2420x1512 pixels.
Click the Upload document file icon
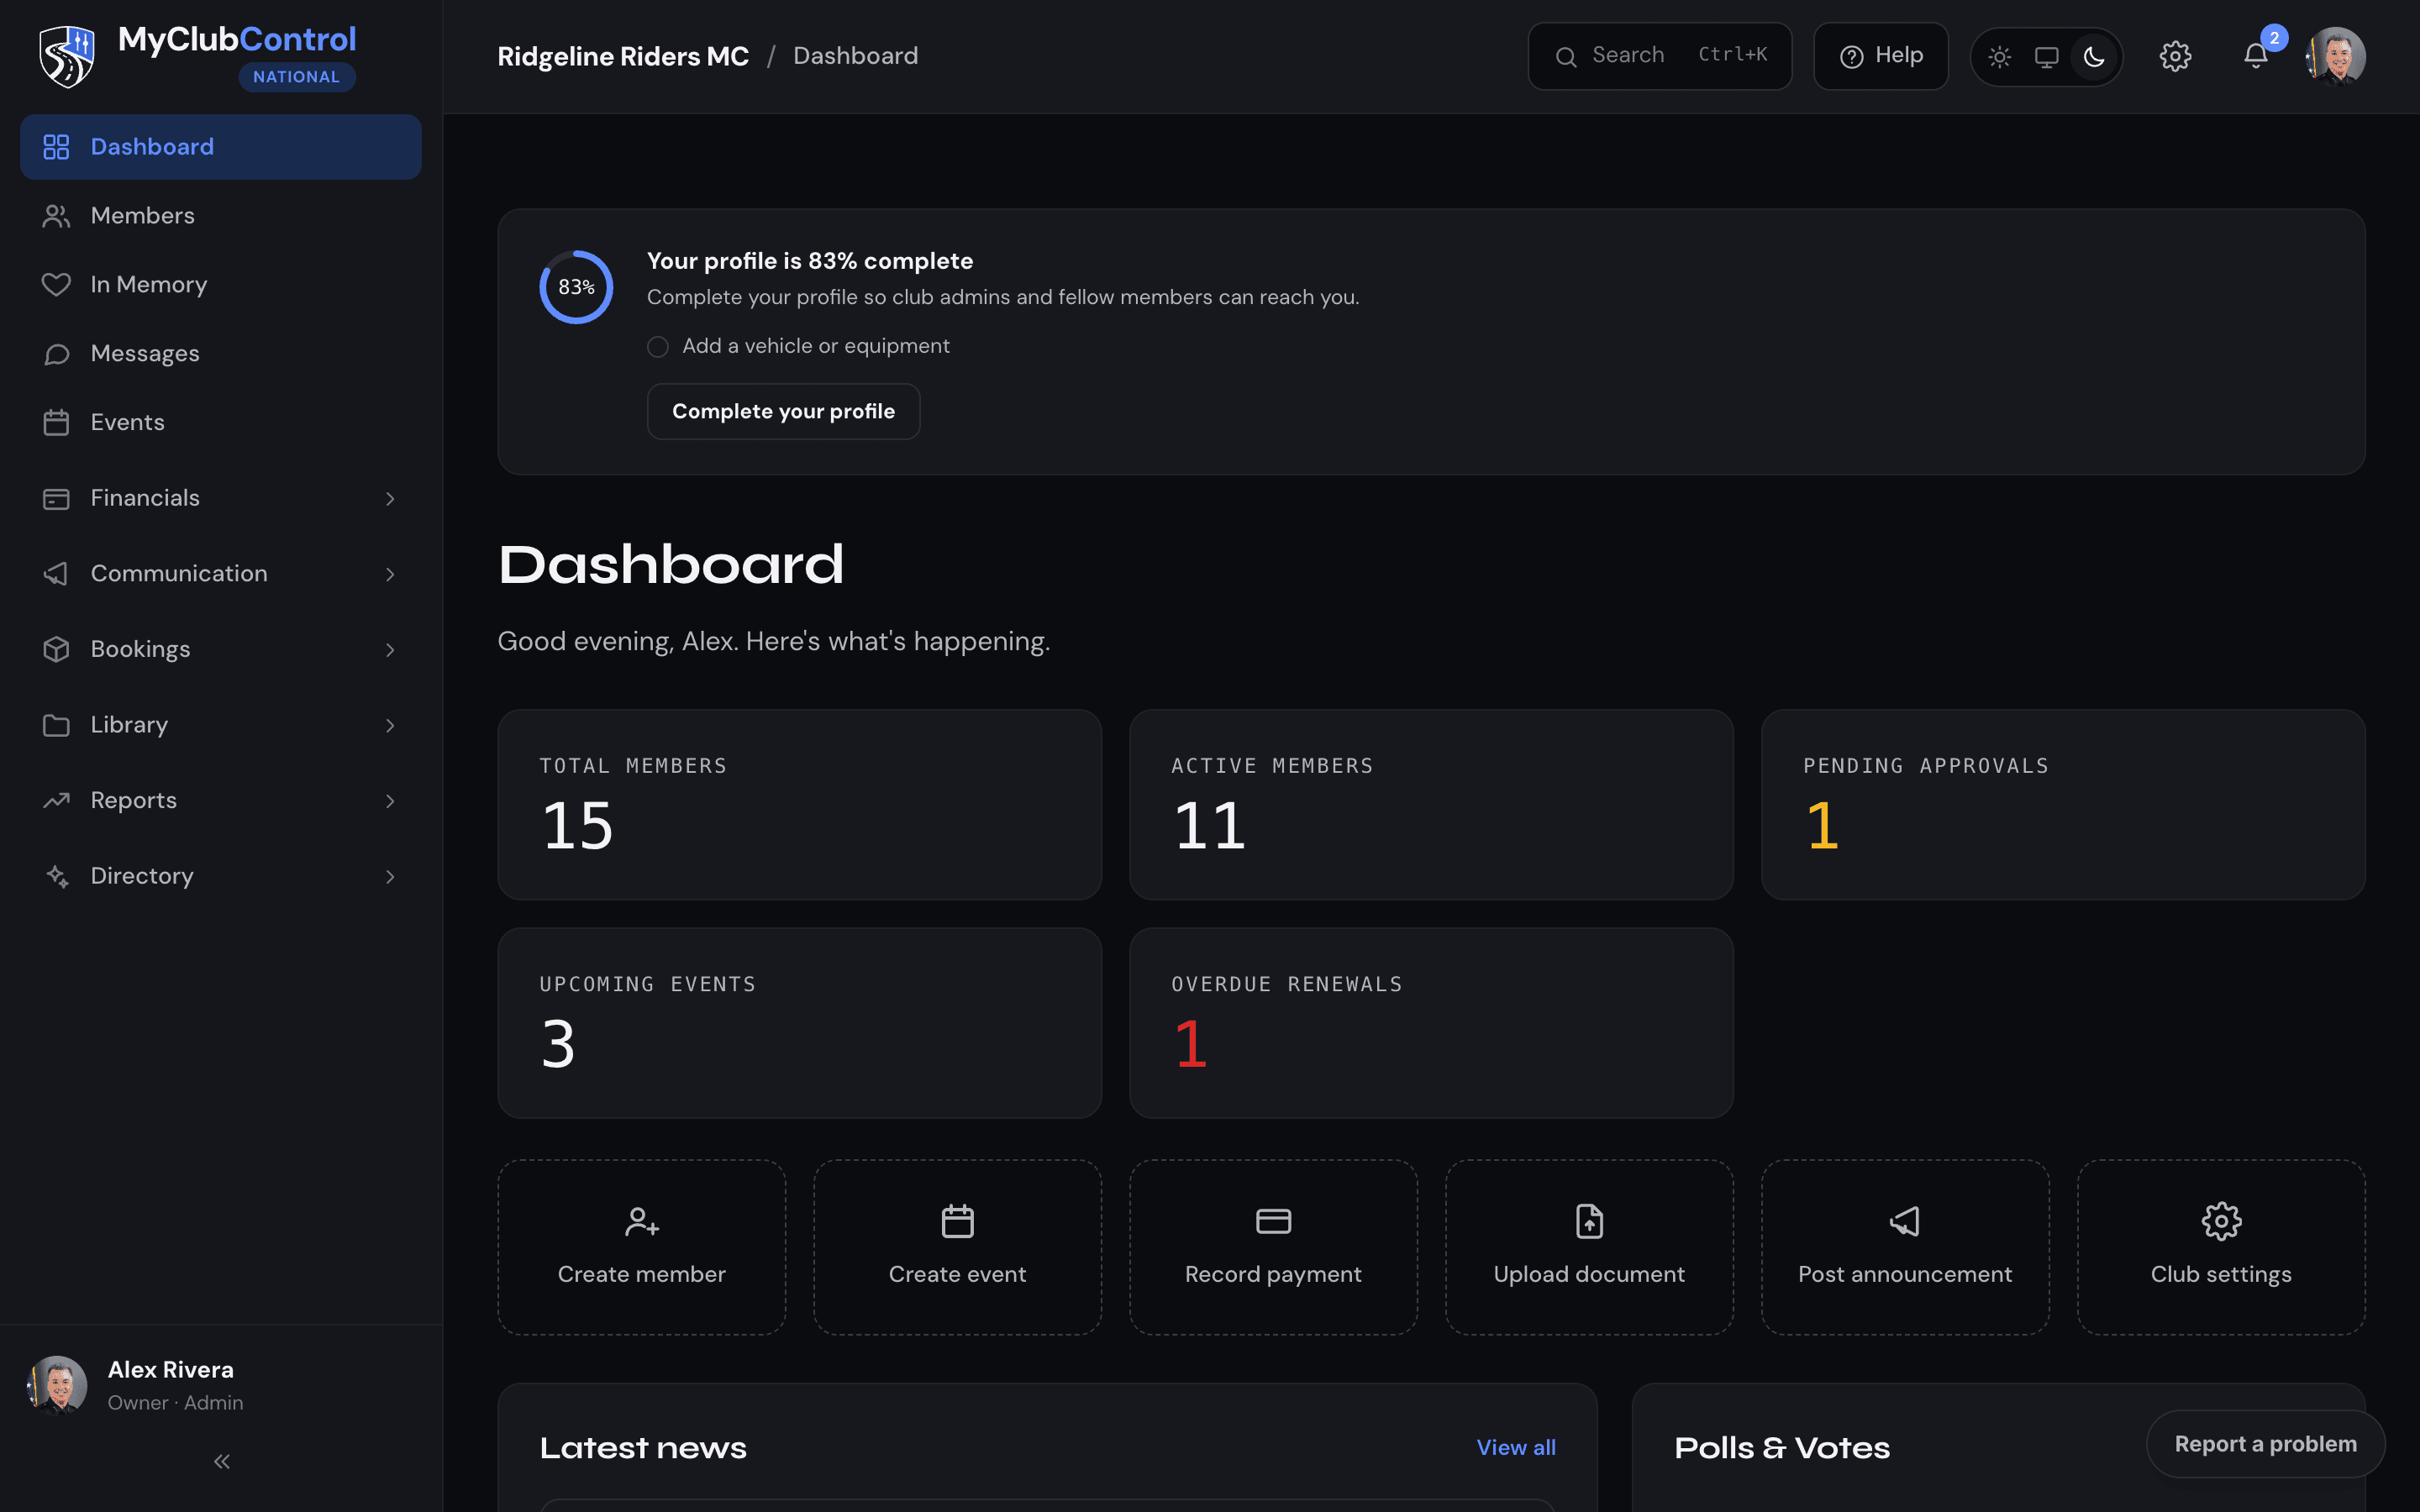(x=1589, y=1221)
